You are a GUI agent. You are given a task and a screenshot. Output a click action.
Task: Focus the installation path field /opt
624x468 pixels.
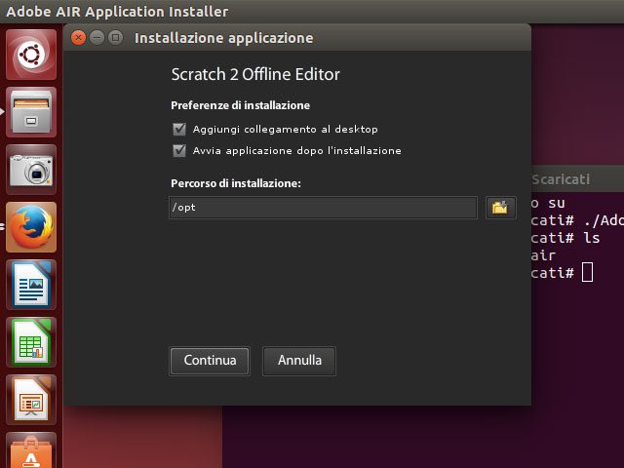click(323, 208)
